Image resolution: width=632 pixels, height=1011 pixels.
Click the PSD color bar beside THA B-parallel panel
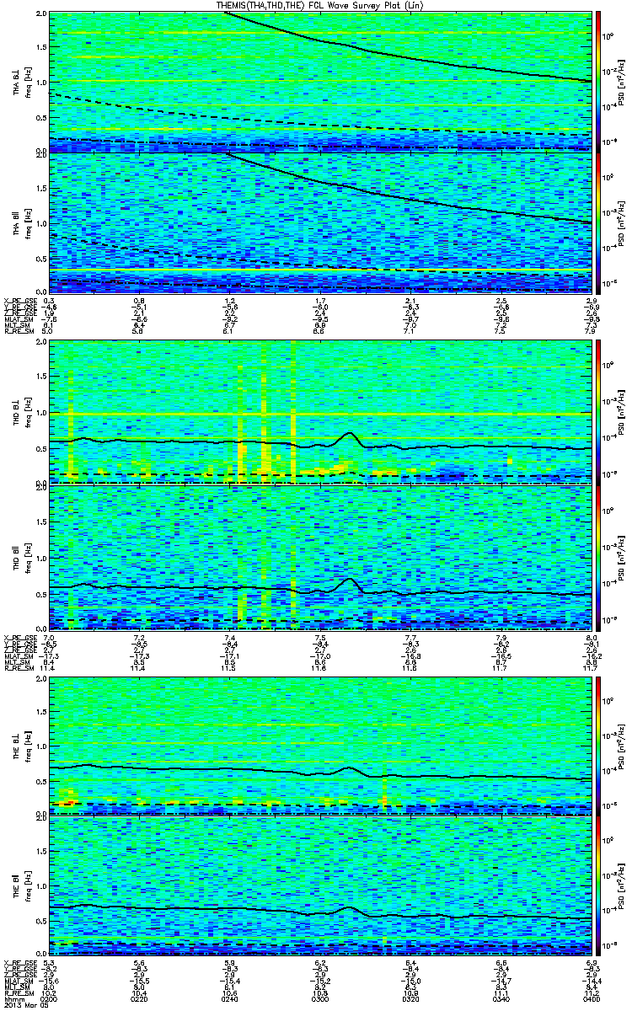click(598, 222)
